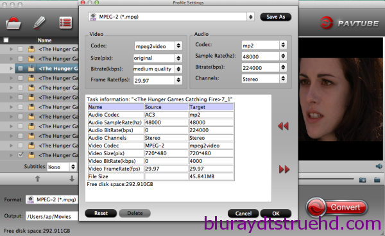Click the Pavtube logo
The width and height of the screenshot is (385, 236).
[350, 23]
